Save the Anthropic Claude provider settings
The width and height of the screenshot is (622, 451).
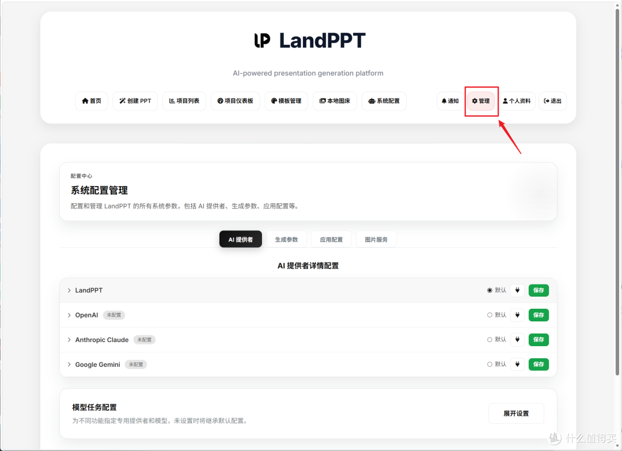tap(538, 339)
